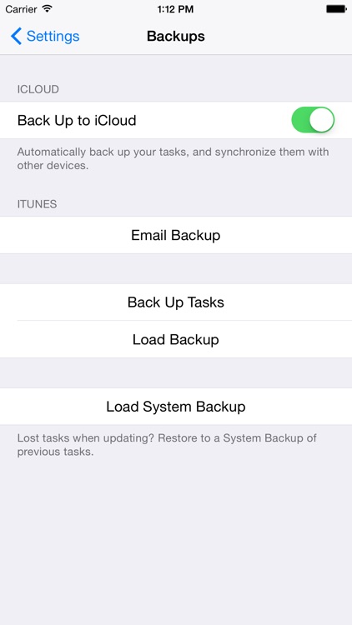Image resolution: width=352 pixels, height=625 pixels.
Task: Go back via the Settings link
Action: click(53, 37)
